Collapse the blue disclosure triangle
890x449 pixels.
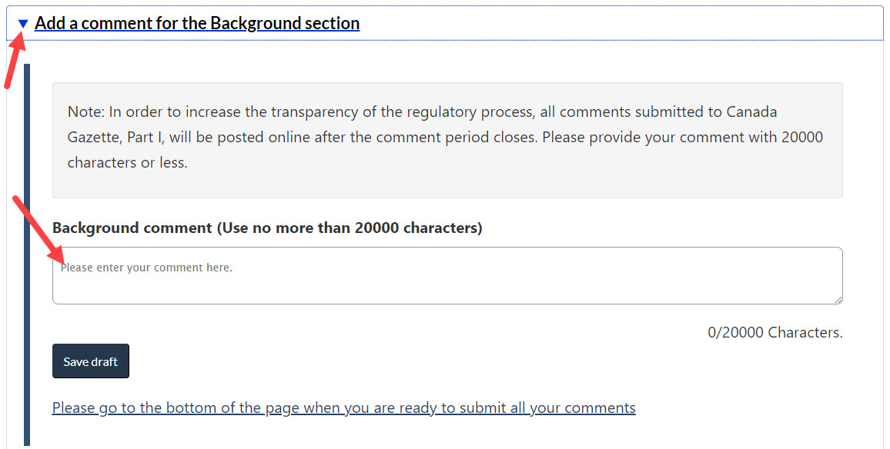click(23, 24)
